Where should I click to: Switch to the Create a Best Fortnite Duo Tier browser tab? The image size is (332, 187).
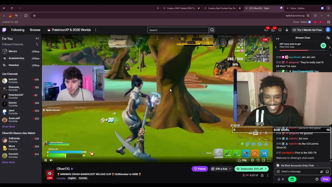[x=223, y=8]
